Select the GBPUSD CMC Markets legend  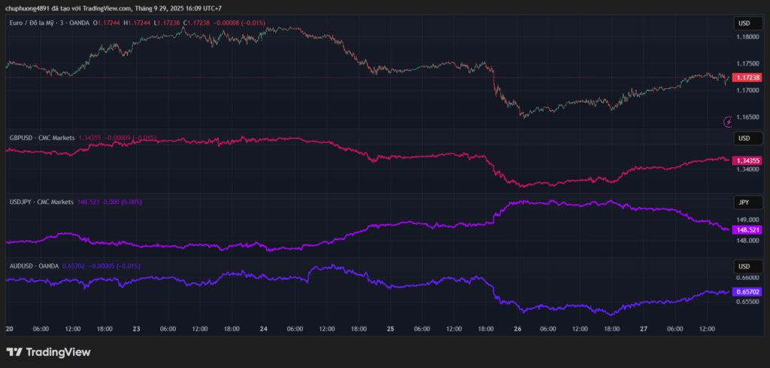pos(41,138)
